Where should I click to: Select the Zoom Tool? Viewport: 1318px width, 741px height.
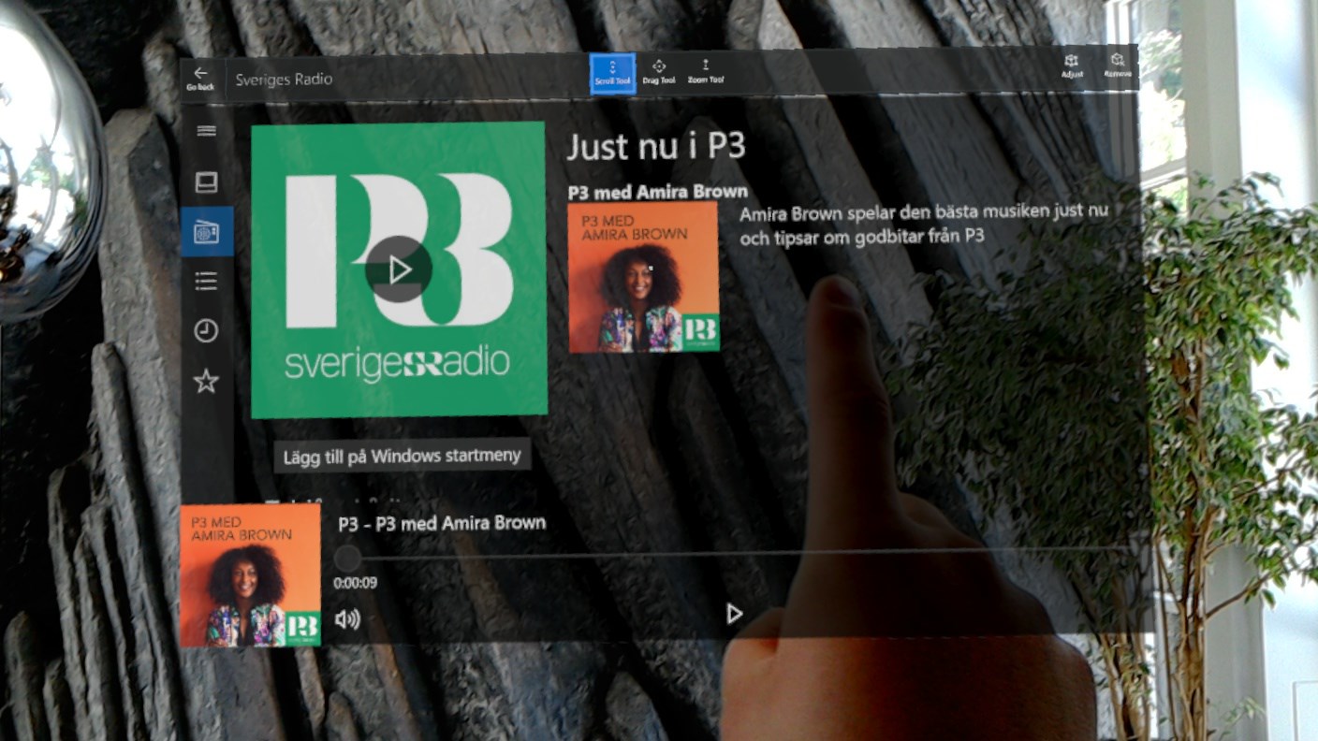706,73
